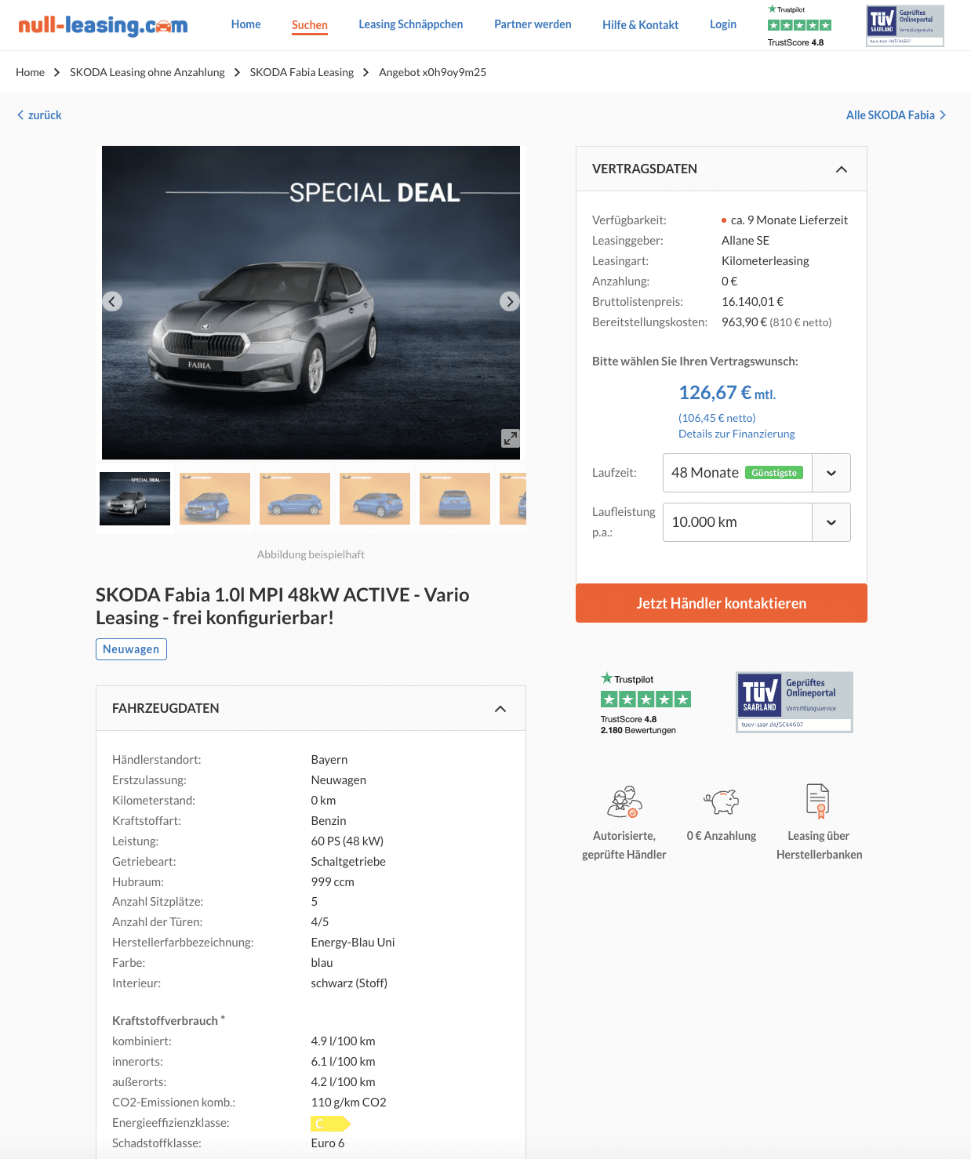Viewport: 971px width, 1159px height.
Task: Click breadcrumb SKODA Fabia Leasing
Action: pos(302,72)
